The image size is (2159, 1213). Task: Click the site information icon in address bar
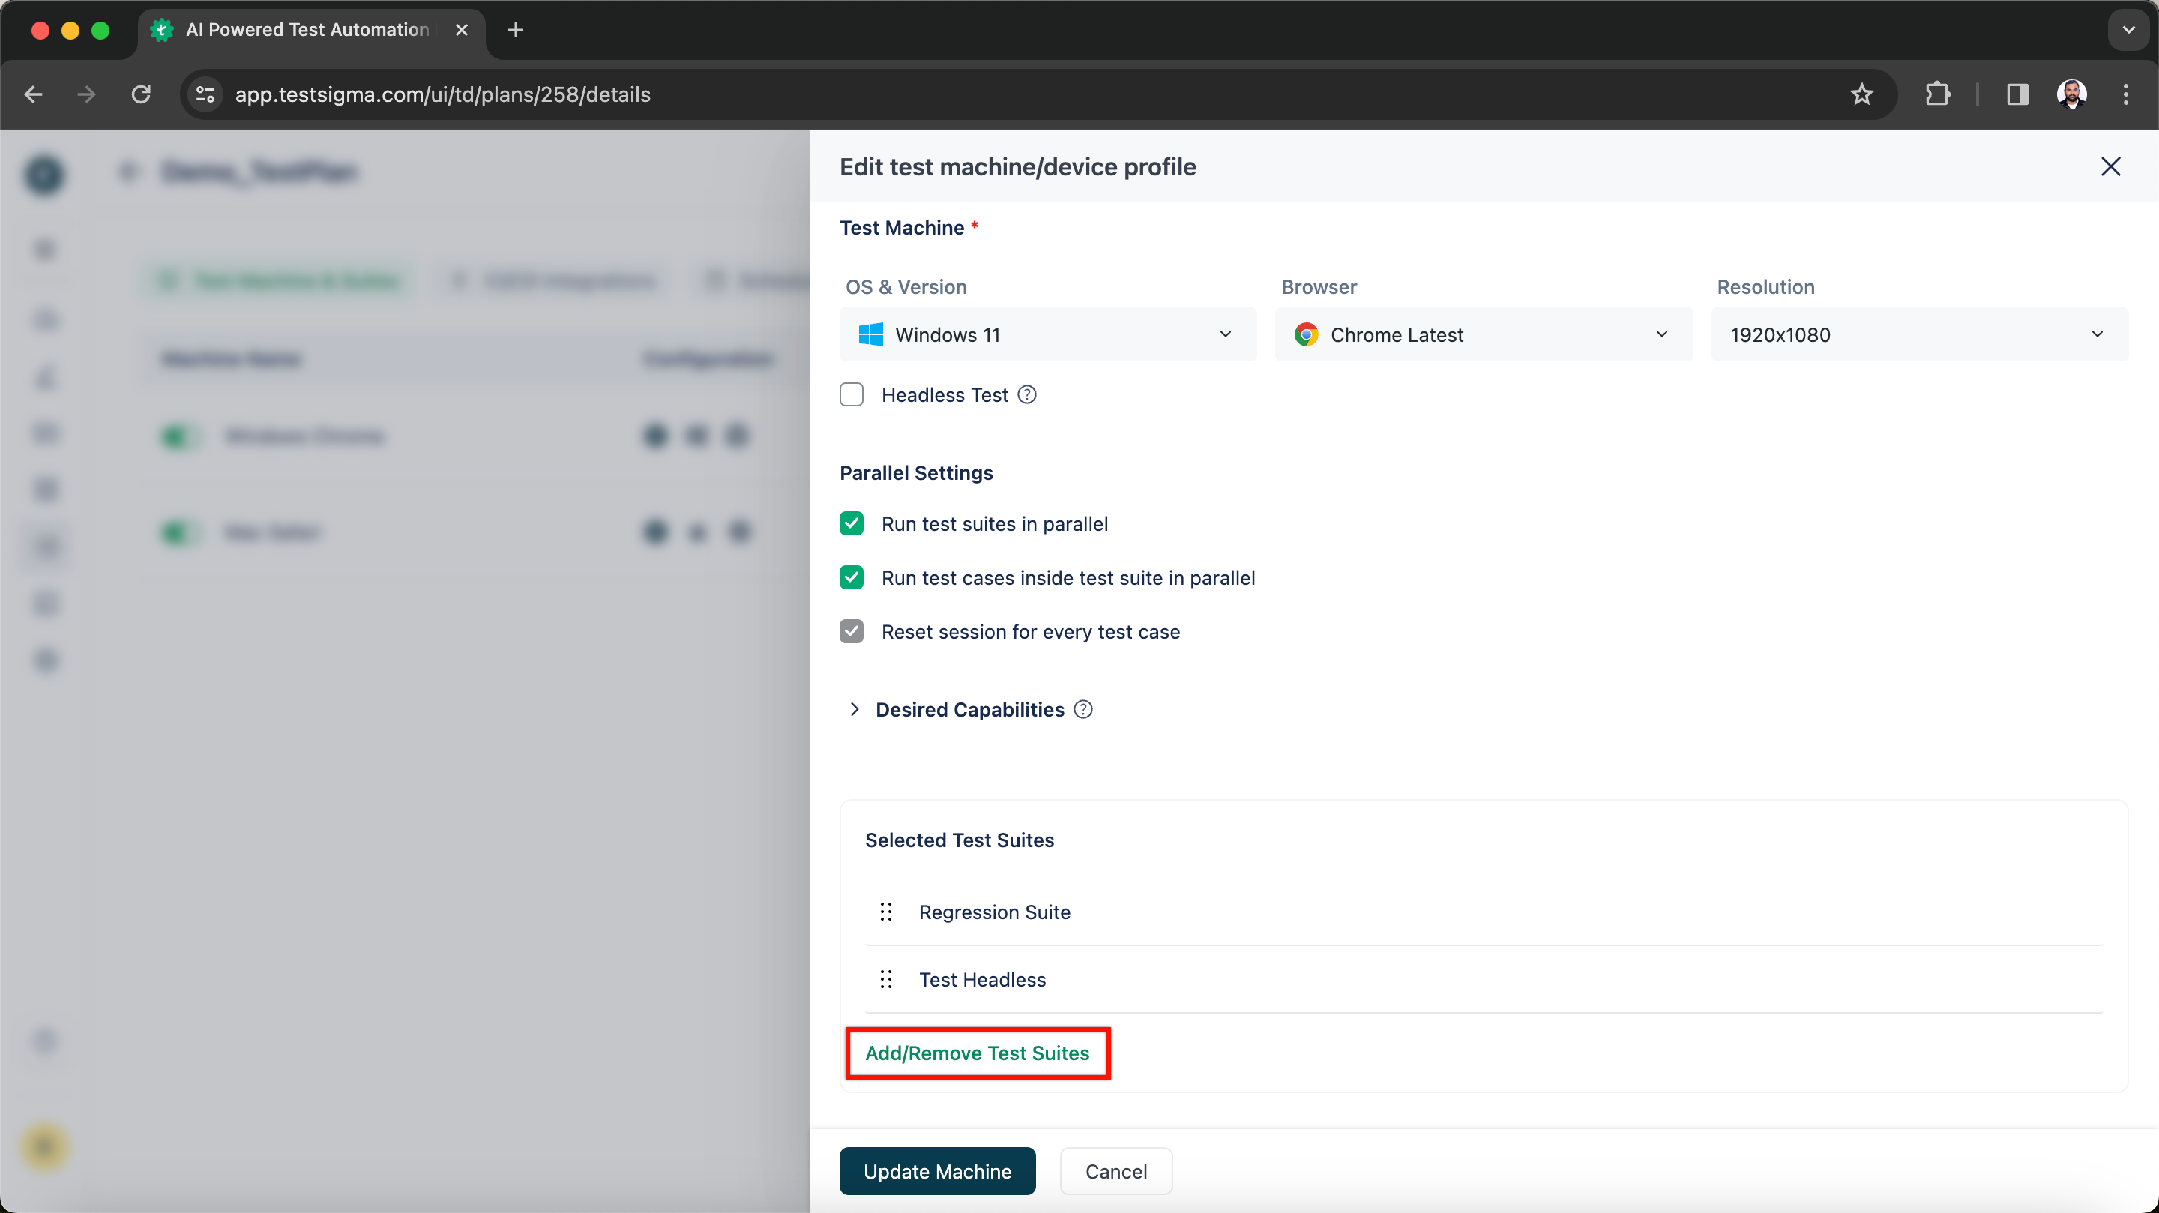coord(205,94)
